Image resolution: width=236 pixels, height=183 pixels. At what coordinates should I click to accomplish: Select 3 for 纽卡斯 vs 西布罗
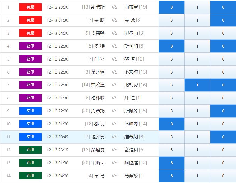[172, 7]
